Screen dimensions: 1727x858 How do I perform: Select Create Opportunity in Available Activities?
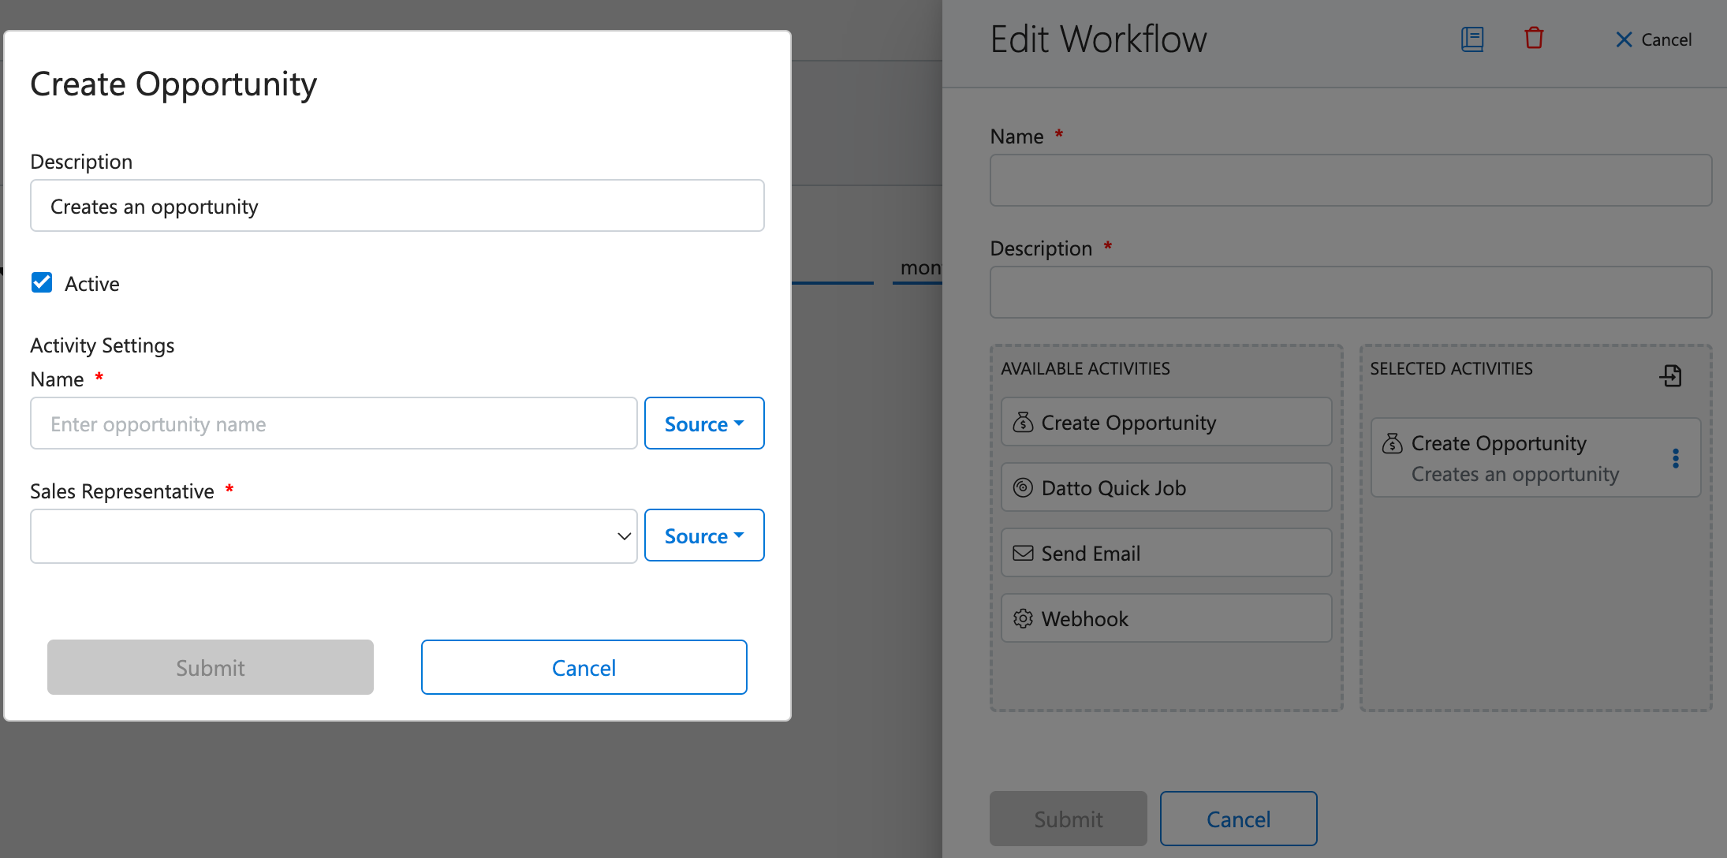pyautogui.click(x=1166, y=422)
